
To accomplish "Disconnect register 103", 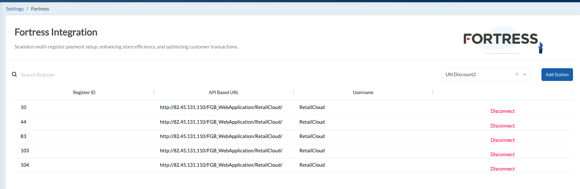I will 503,155.
